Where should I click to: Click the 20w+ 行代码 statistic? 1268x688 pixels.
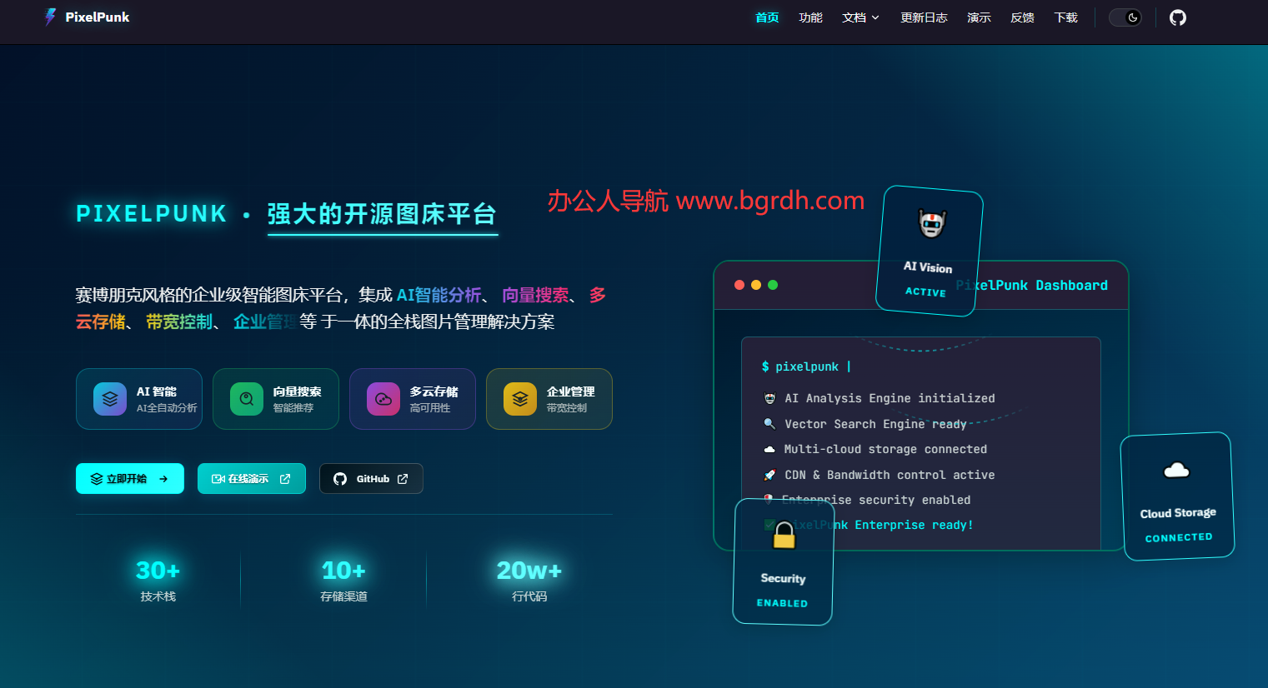click(x=529, y=580)
